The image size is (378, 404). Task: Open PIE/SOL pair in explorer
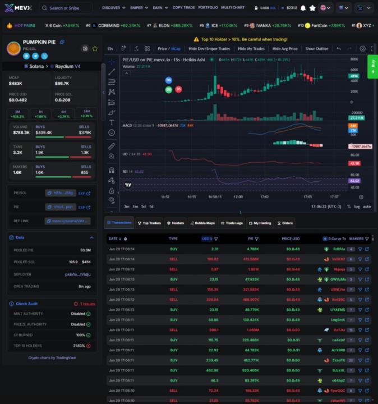coord(84,193)
